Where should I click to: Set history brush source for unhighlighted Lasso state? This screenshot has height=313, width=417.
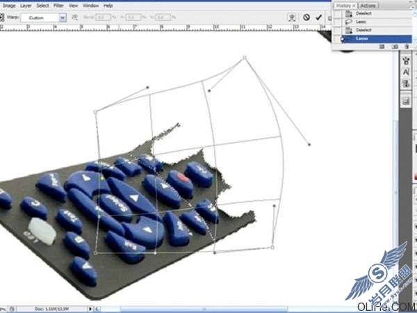[x=337, y=22]
